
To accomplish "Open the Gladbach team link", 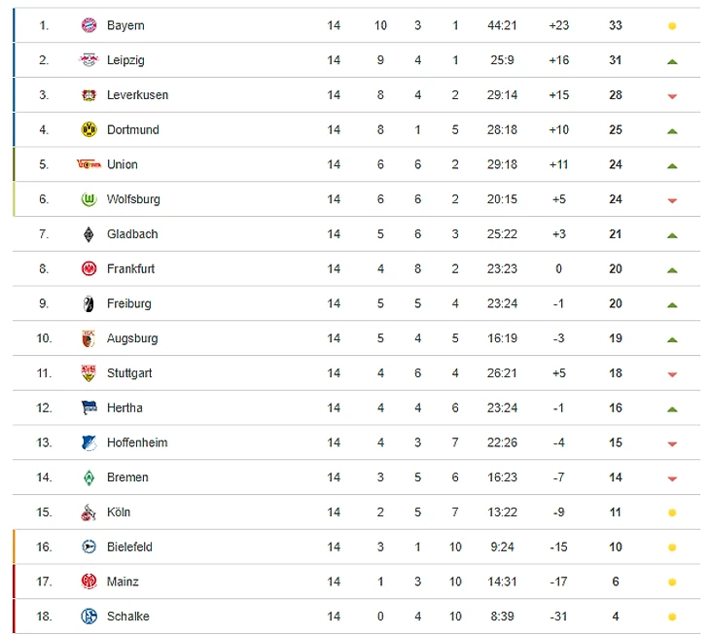I will [132, 234].
